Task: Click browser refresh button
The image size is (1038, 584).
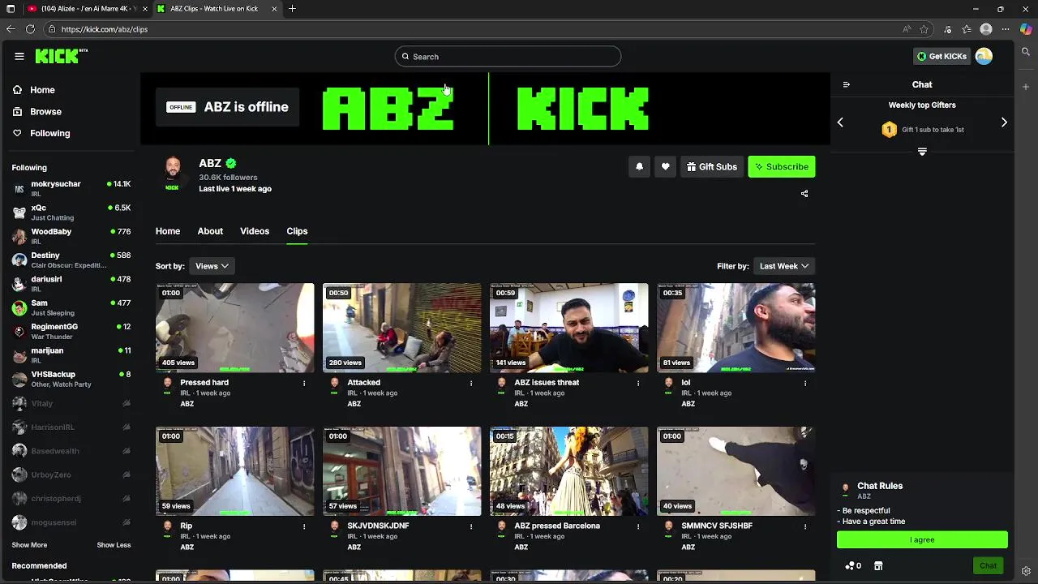Action: (x=30, y=29)
